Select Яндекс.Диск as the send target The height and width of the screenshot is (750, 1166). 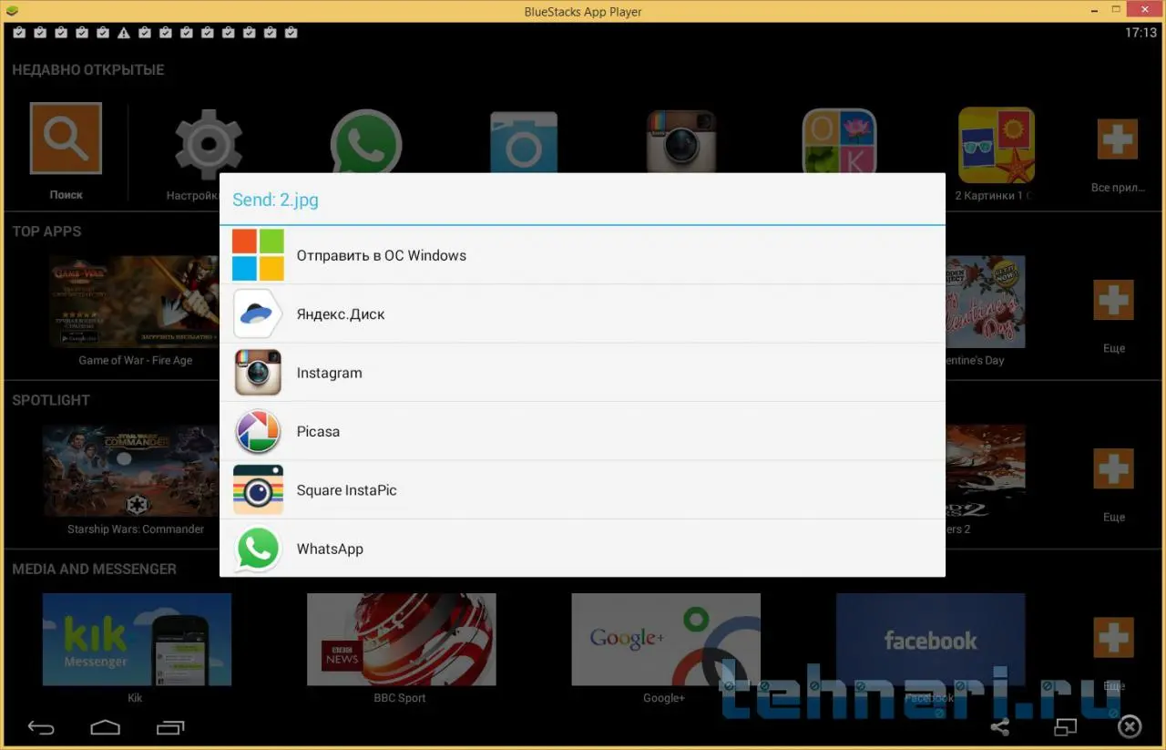click(x=582, y=314)
